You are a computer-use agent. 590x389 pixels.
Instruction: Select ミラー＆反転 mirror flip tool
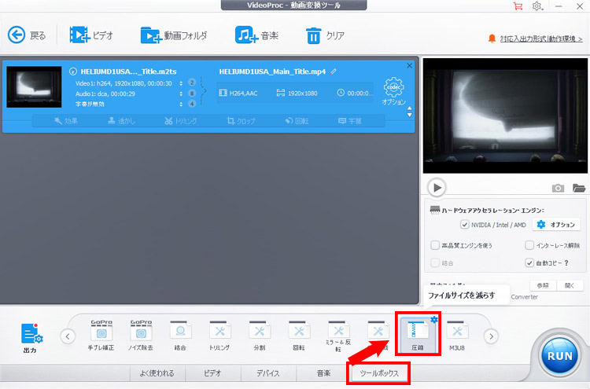pyautogui.click(x=338, y=336)
